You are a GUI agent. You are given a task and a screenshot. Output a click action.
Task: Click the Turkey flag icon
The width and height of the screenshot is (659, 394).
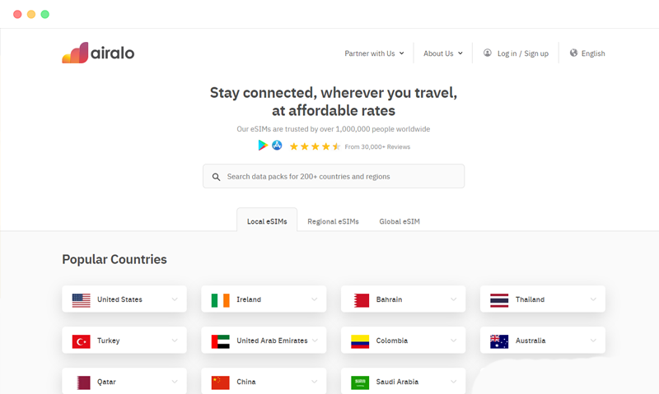pyautogui.click(x=81, y=341)
